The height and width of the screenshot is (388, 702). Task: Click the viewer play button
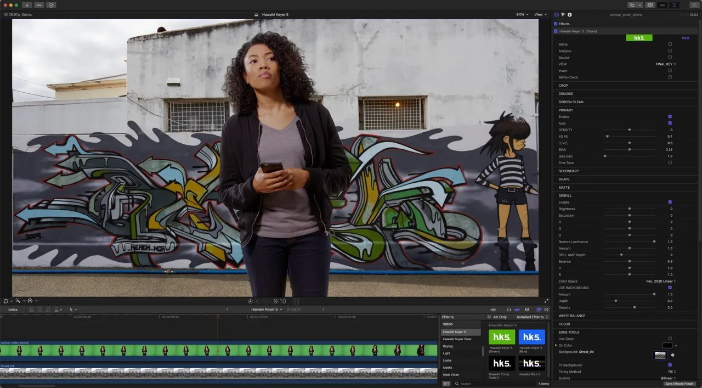point(251,301)
